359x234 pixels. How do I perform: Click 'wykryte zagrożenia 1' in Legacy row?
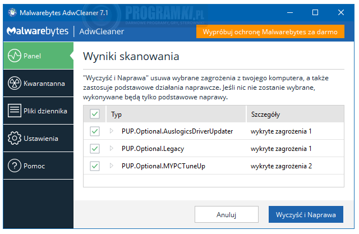click(281, 149)
